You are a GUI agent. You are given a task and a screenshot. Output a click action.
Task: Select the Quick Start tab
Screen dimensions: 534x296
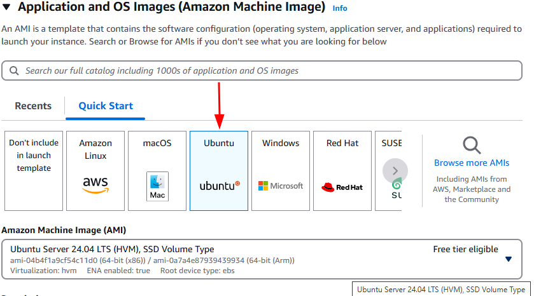pos(106,106)
